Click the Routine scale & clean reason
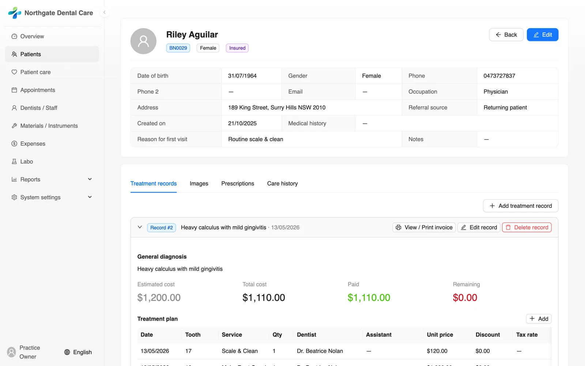This screenshot has width=585, height=366. tap(256, 139)
